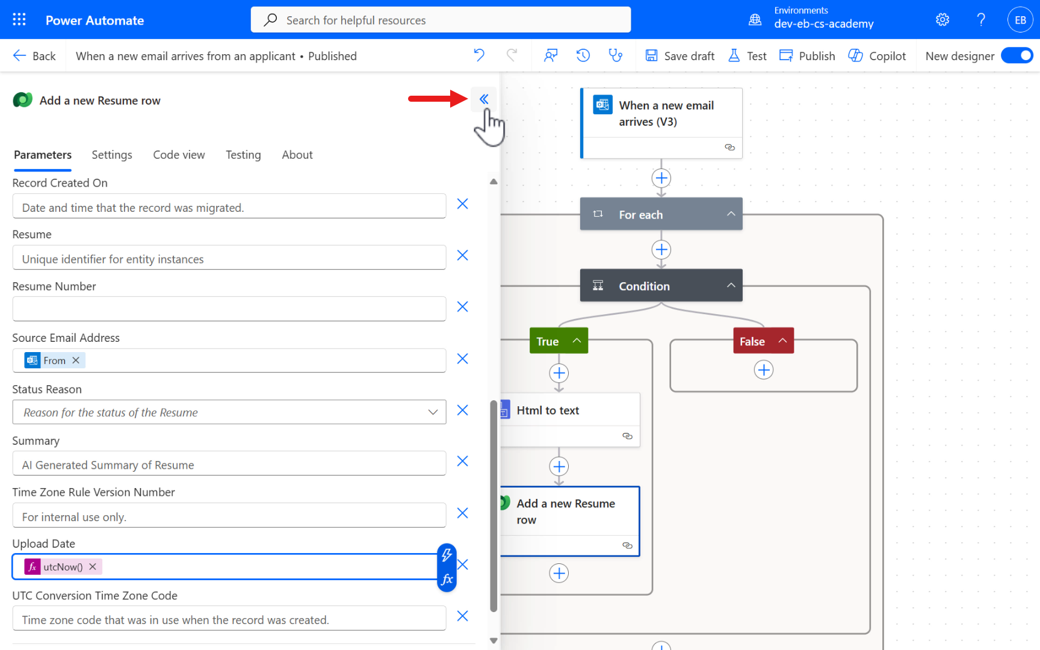The width and height of the screenshot is (1040, 650).
Task: Insert expression via fx button on Upload Date
Action: coord(447,579)
